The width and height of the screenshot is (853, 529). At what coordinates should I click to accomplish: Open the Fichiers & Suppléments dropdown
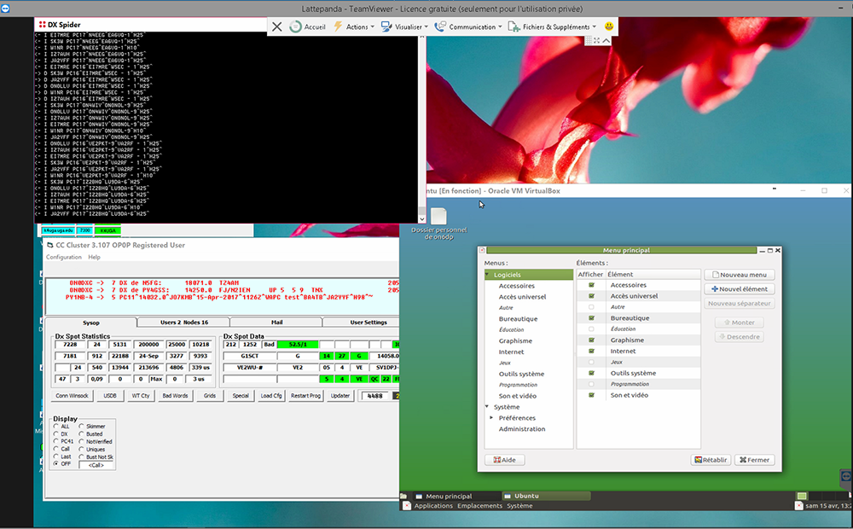tap(552, 26)
